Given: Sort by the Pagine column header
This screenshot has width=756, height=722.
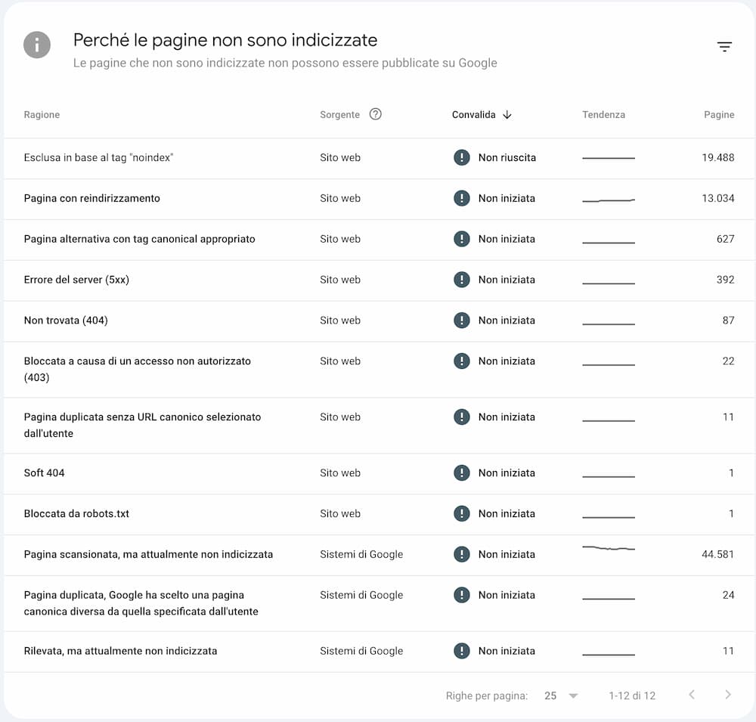Looking at the screenshot, I should coord(719,115).
